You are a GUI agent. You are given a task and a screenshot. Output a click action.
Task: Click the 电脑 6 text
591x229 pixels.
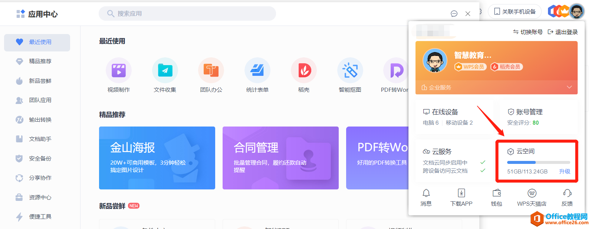[431, 123]
